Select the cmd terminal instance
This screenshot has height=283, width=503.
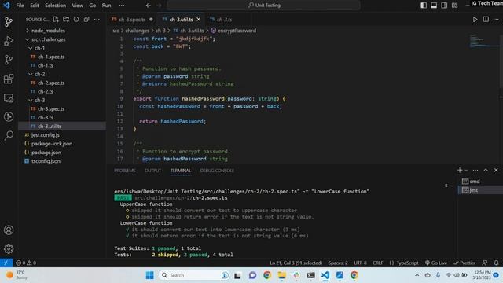(475, 182)
